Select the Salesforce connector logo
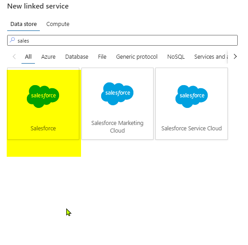The width and height of the screenshot is (248, 245). [43, 96]
